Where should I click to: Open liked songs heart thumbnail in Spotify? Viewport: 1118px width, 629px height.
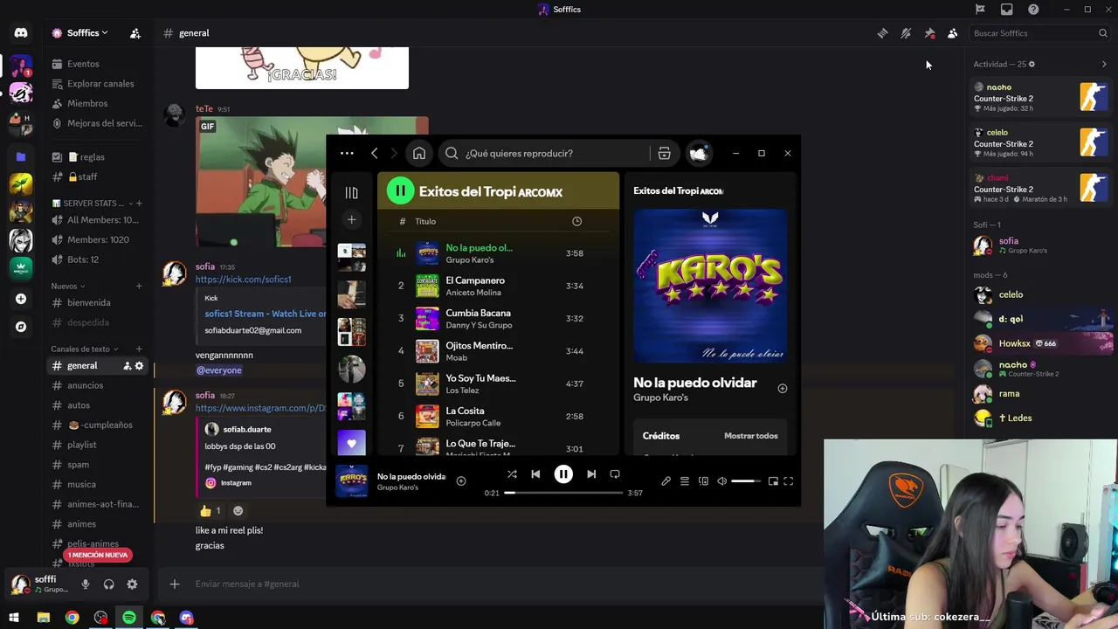(351, 443)
